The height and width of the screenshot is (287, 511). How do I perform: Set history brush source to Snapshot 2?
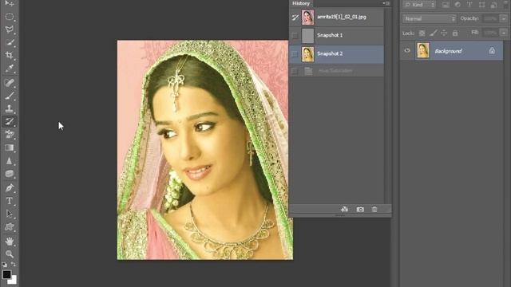[295, 53]
